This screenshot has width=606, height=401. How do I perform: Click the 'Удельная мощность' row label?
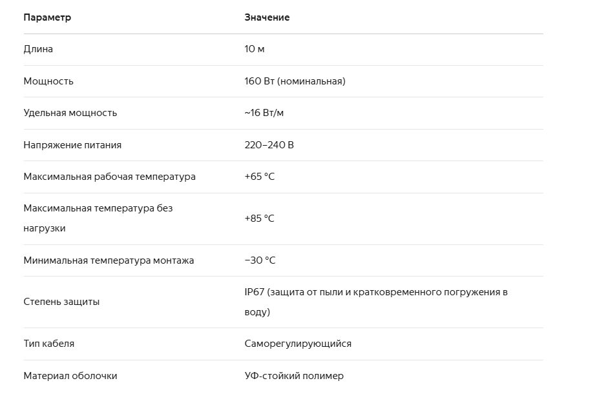(70, 113)
